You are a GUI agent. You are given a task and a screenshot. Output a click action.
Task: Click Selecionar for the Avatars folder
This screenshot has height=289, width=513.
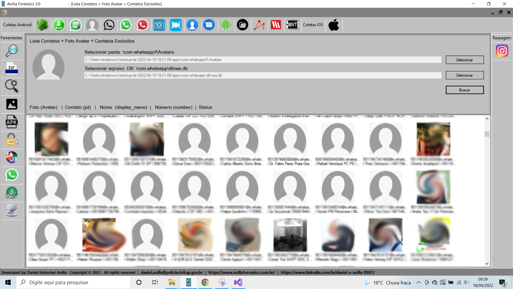465,60
